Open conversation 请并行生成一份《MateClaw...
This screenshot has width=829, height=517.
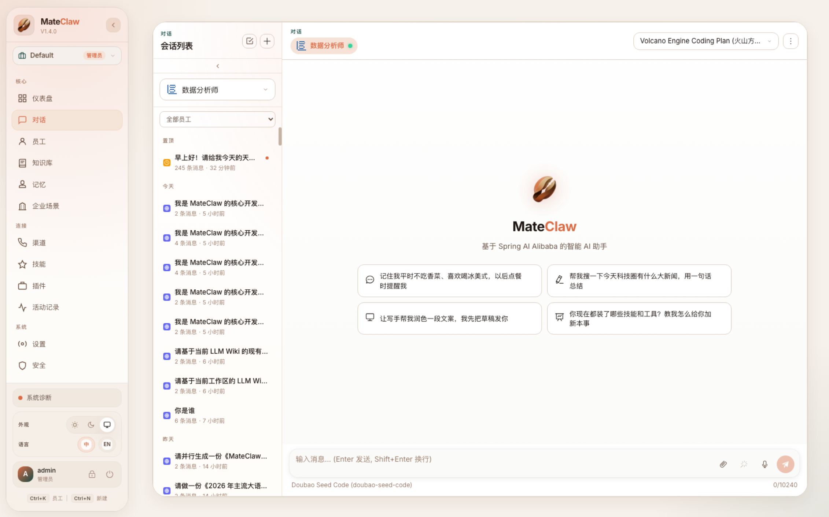coord(218,461)
